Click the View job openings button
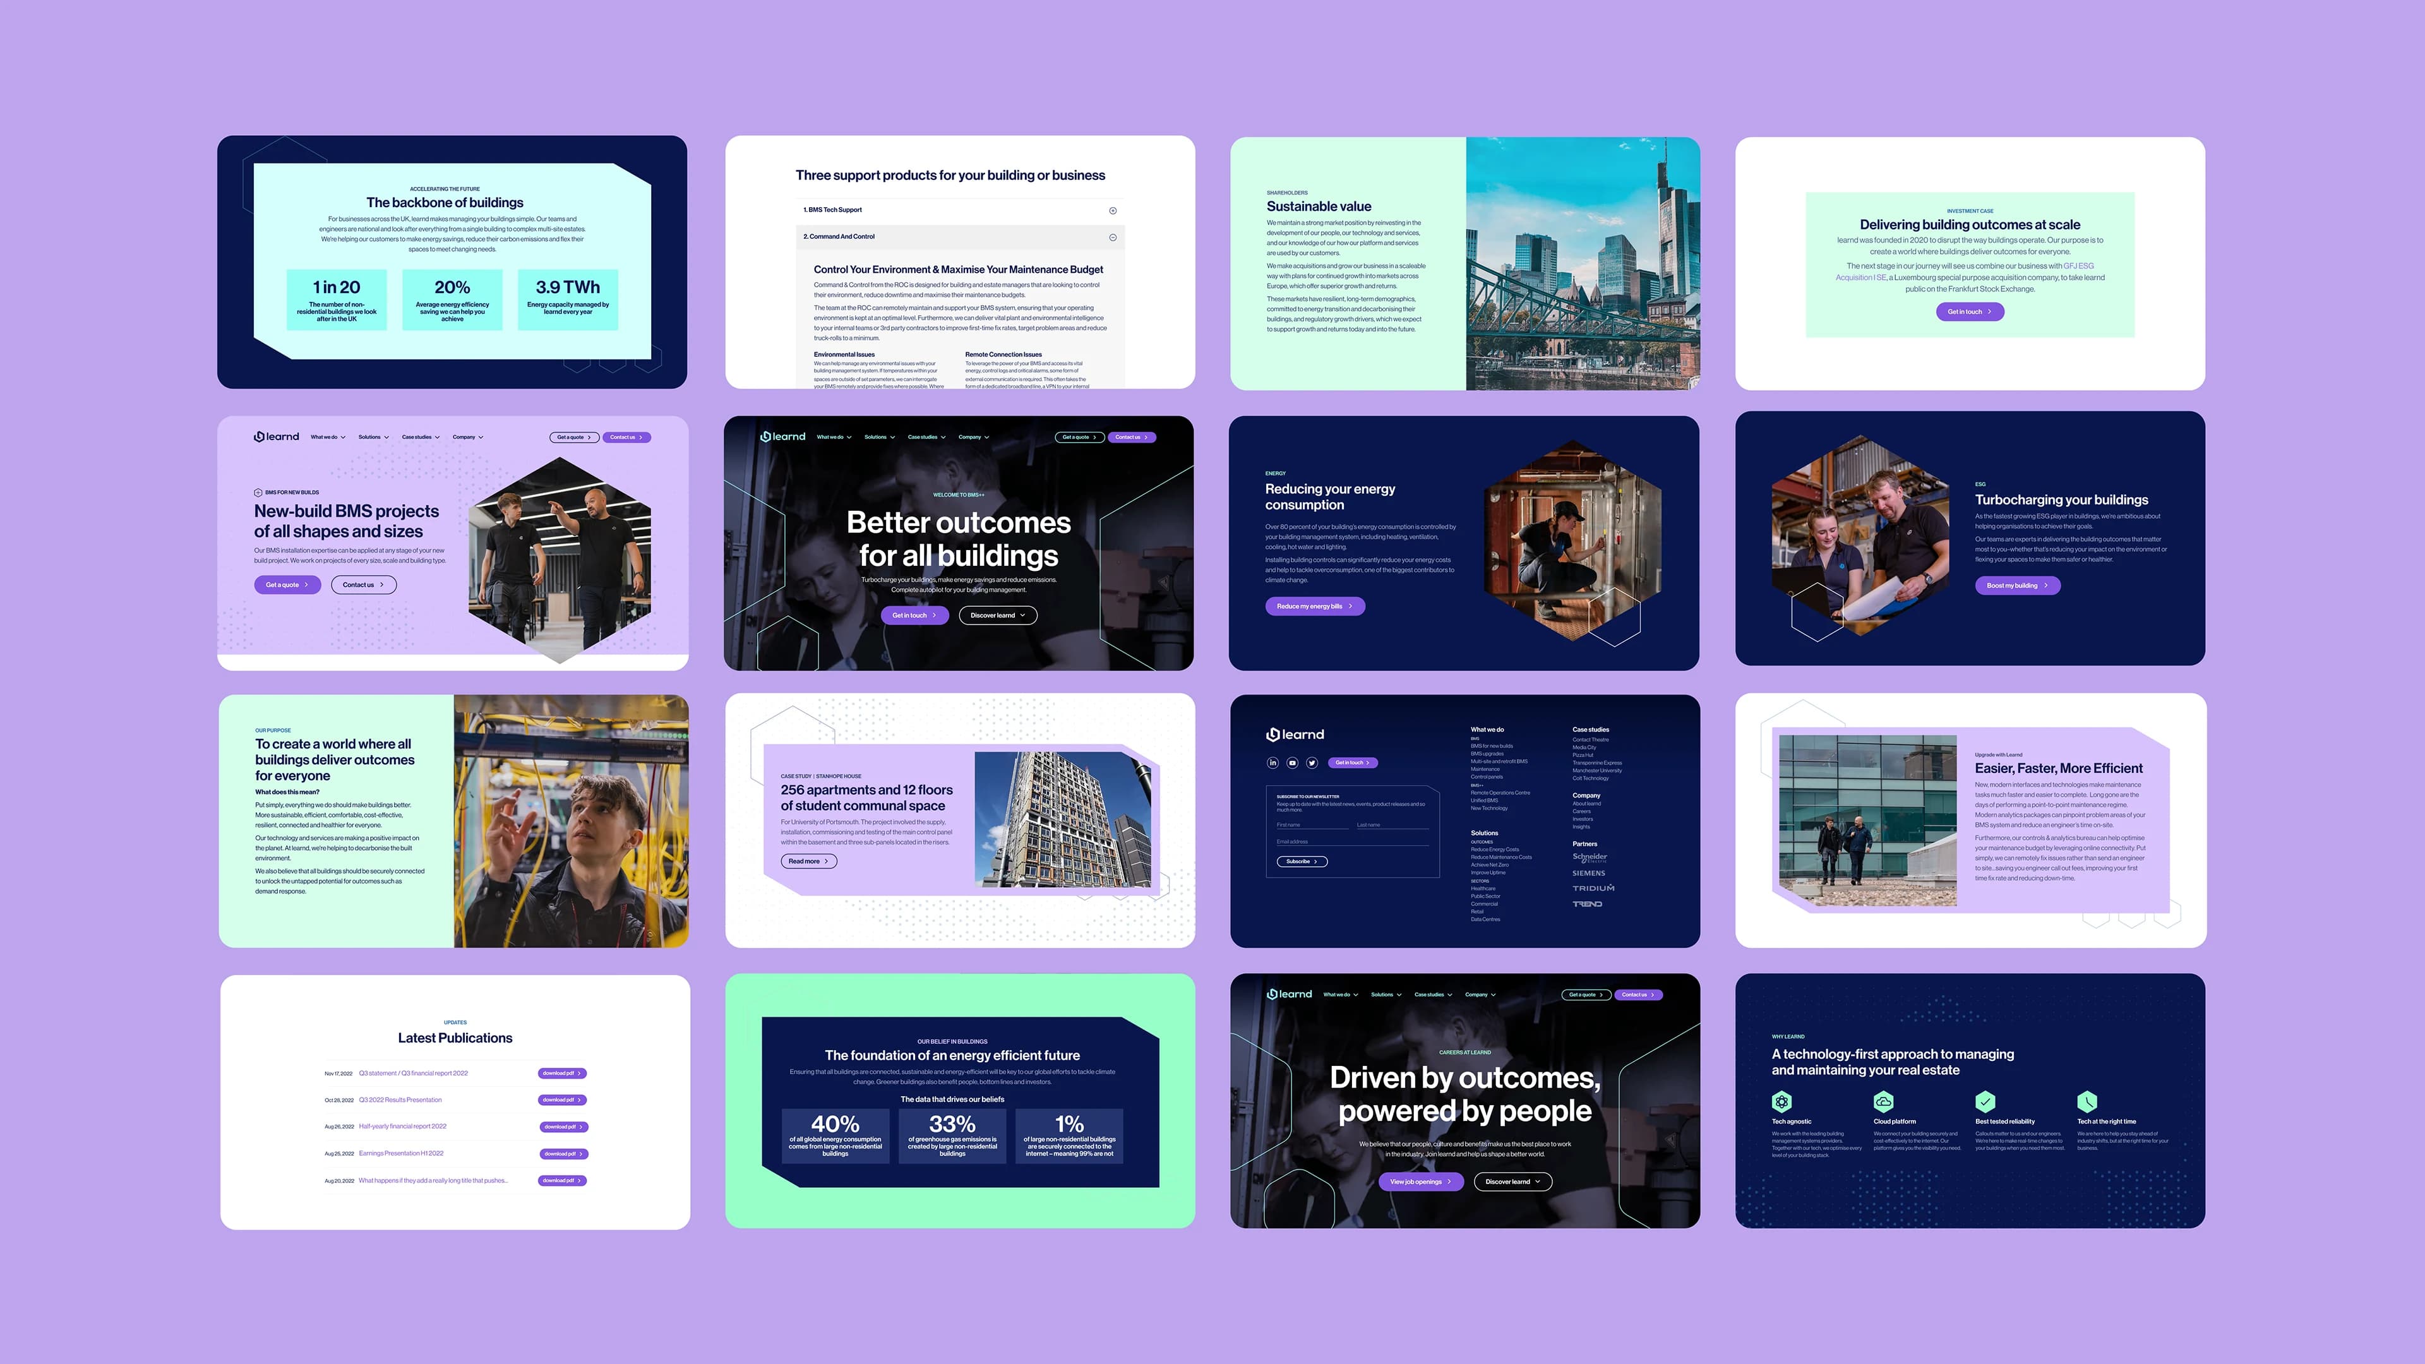Screen dimensions: 2425x1364 pyautogui.click(x=1422, y=1182)
